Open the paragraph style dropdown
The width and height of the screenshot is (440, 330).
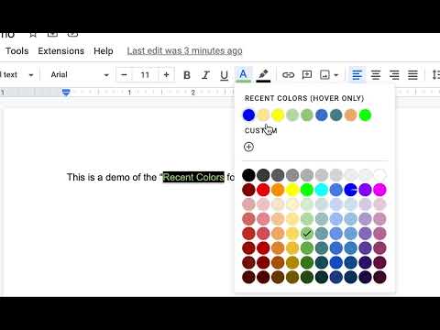click(x=16, y=75)
